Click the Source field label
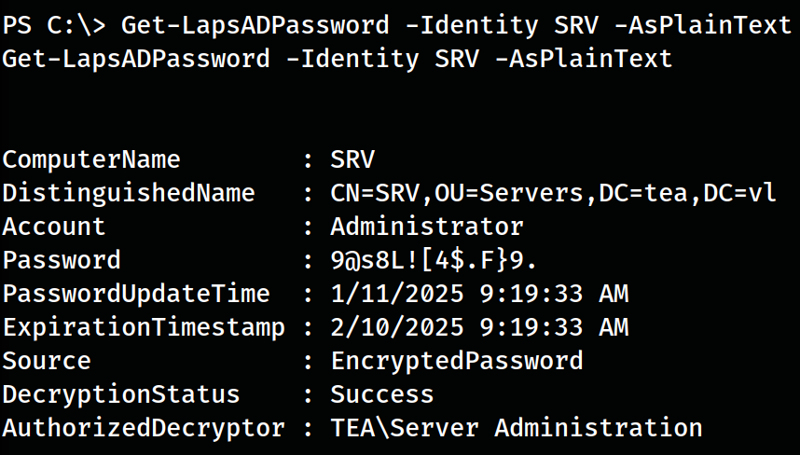Viewport: 800px width, 455px height. pyautogui.click(x=47, y=361)
